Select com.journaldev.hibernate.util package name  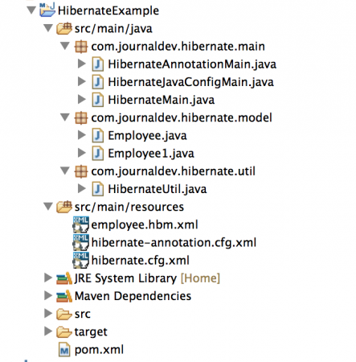173,171
